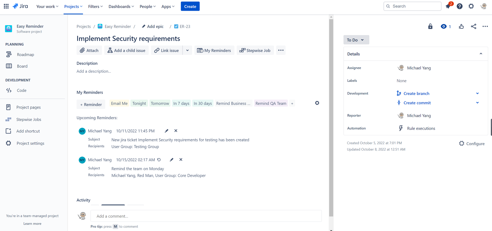Click the Add a comment field
Viewport: 492px width, 231px height.
[x=206, y=216]
